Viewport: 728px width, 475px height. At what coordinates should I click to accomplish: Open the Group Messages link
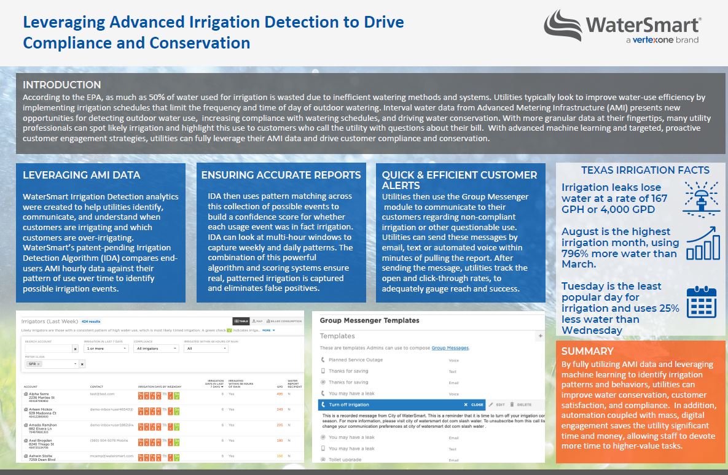click(450, 348)
